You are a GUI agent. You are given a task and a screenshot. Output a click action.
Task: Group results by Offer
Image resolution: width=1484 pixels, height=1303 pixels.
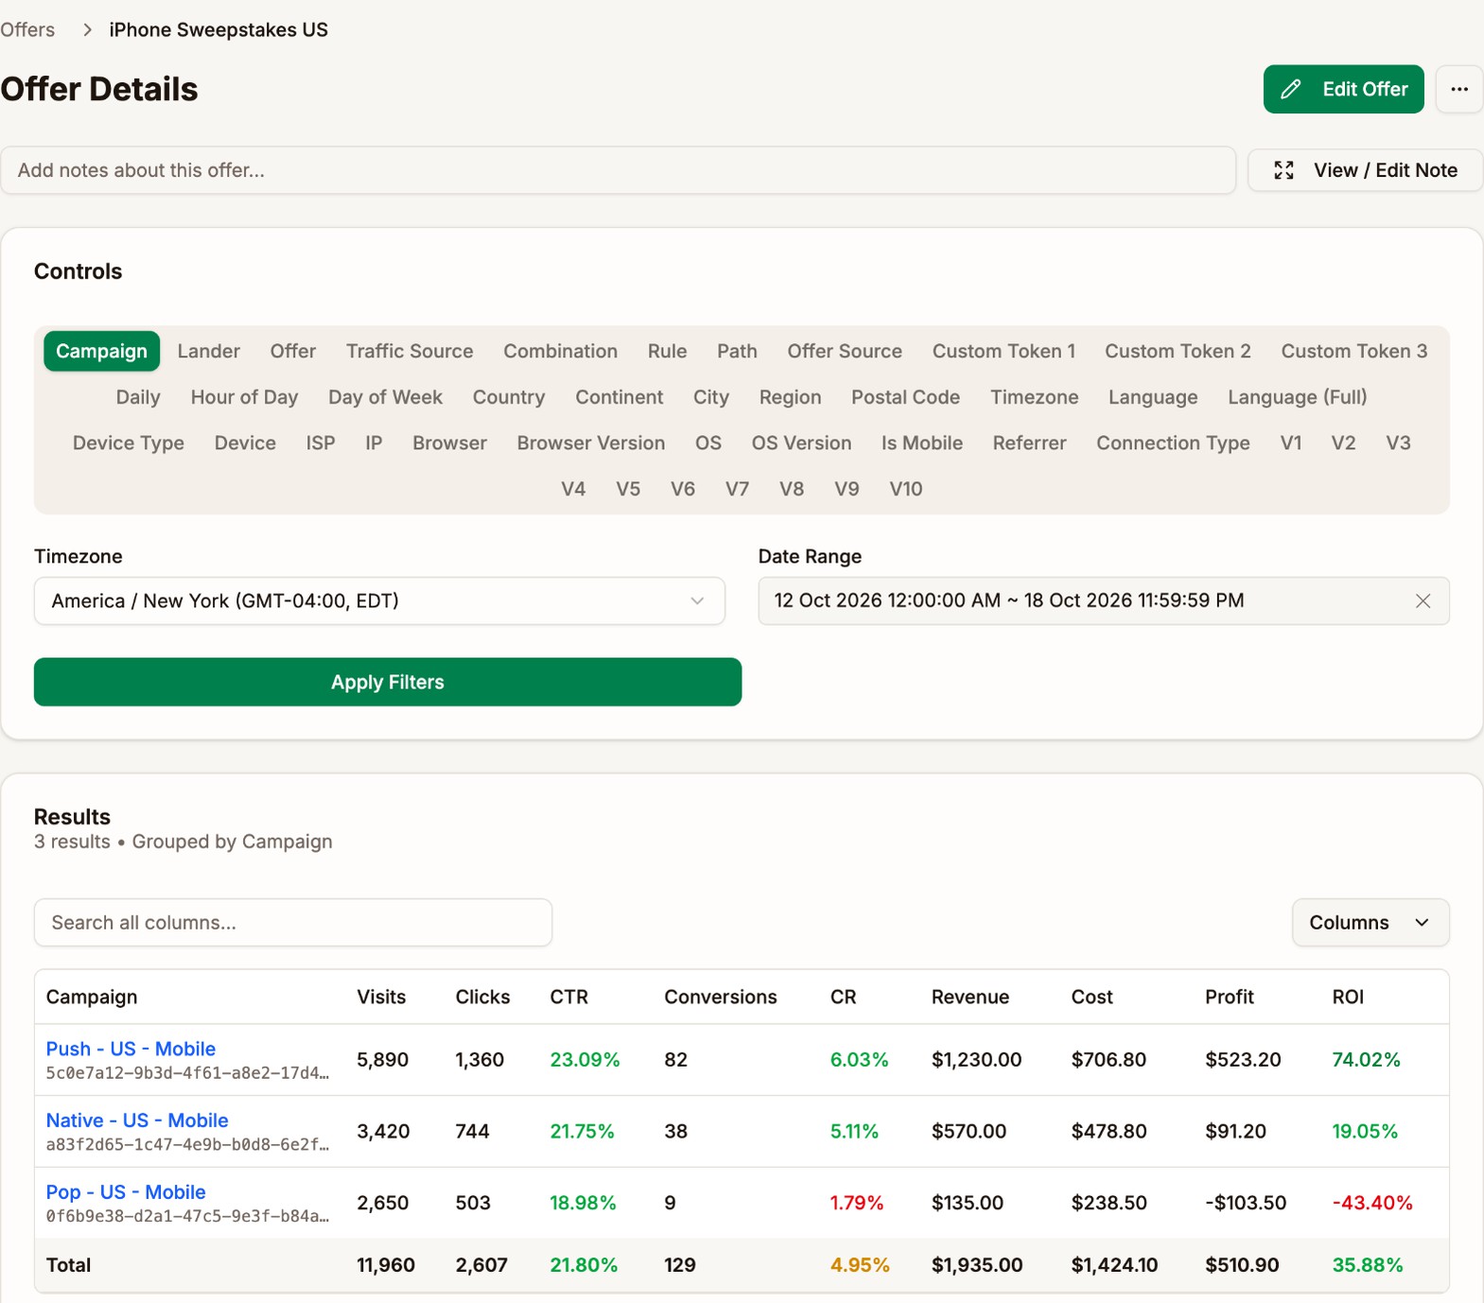click(x=293, y=351)
